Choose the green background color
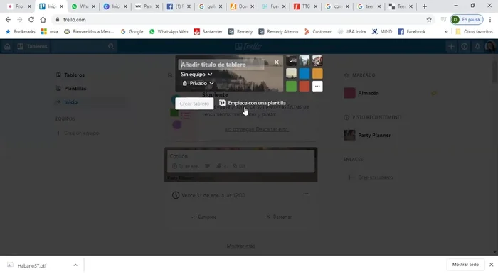 (x=291, y=86)
